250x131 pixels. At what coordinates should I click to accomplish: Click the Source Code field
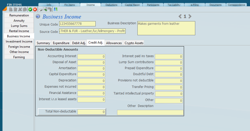[92, 31]
